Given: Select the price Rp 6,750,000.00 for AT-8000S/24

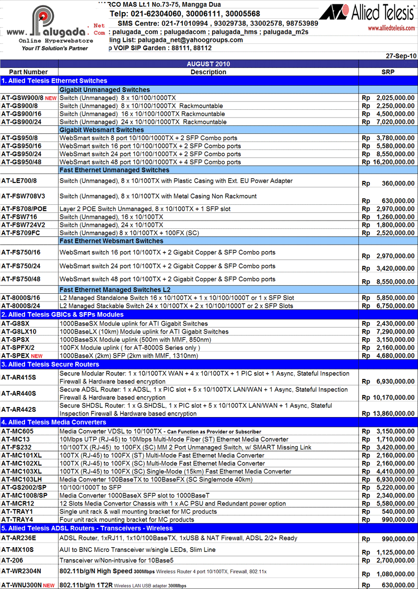Looking at the screenshot, I should [x=388, y=306].
